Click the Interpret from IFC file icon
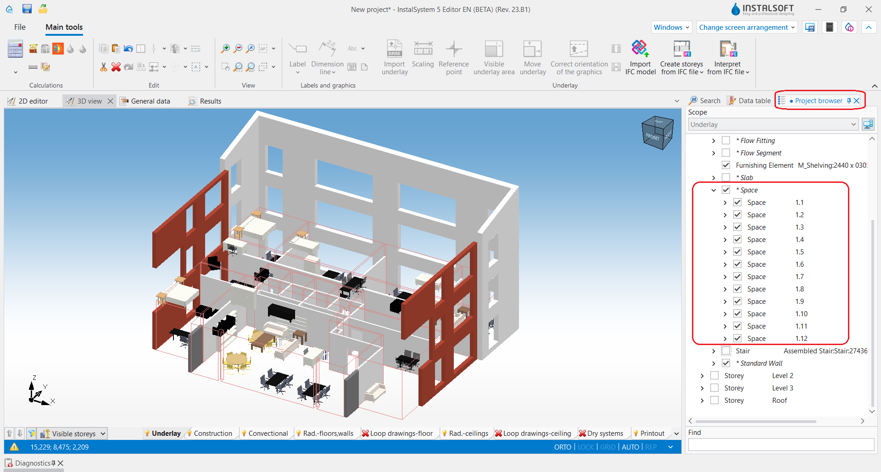Image resolution: width=881 pixels, height=472 pixels. pos(728,49)
